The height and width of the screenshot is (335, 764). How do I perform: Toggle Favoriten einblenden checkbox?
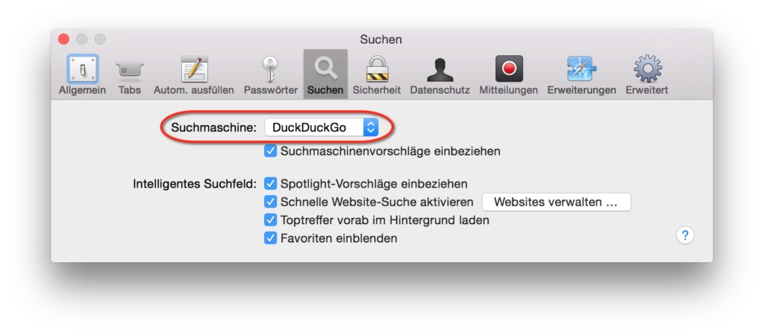click(x=270, y=238)
